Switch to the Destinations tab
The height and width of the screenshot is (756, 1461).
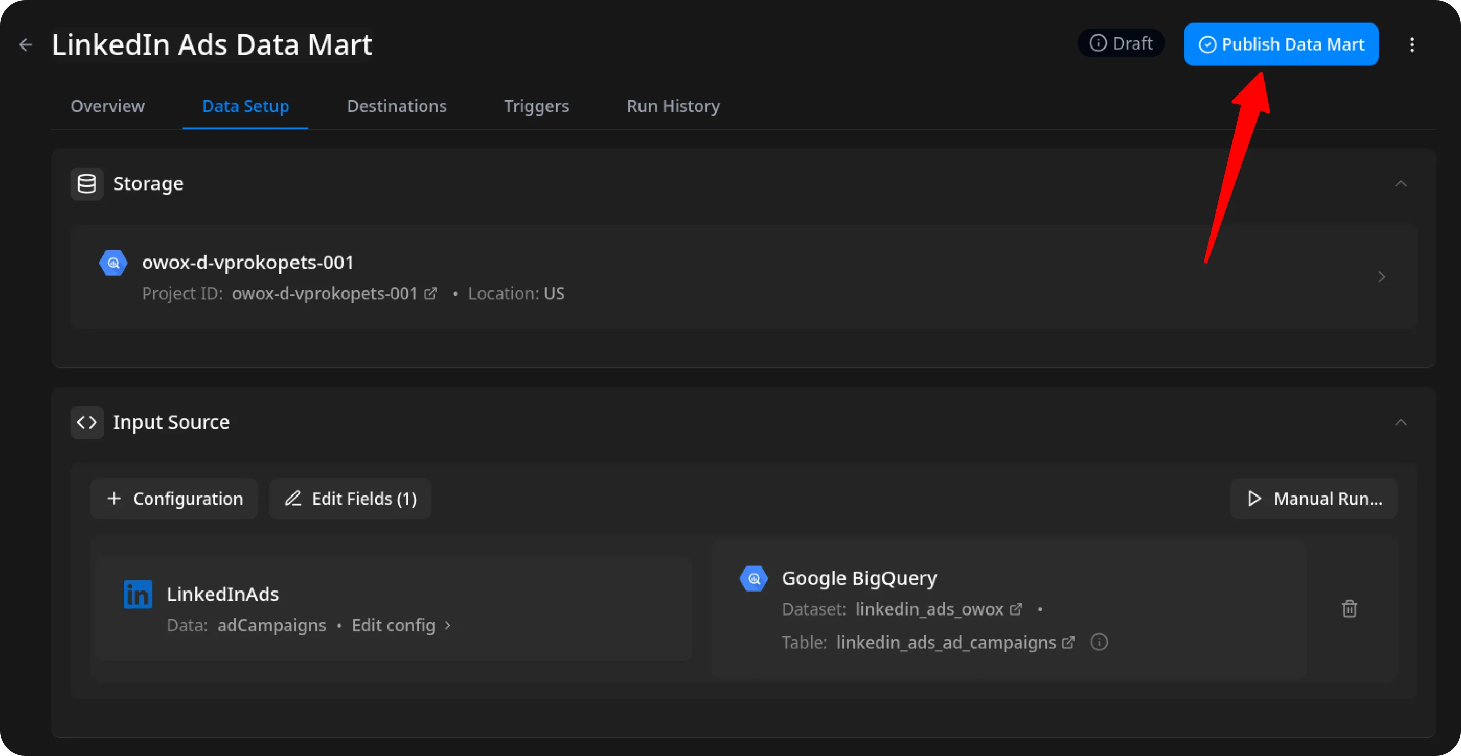[397, 106]
